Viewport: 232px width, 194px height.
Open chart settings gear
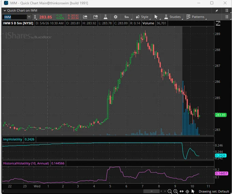[115, 17]
